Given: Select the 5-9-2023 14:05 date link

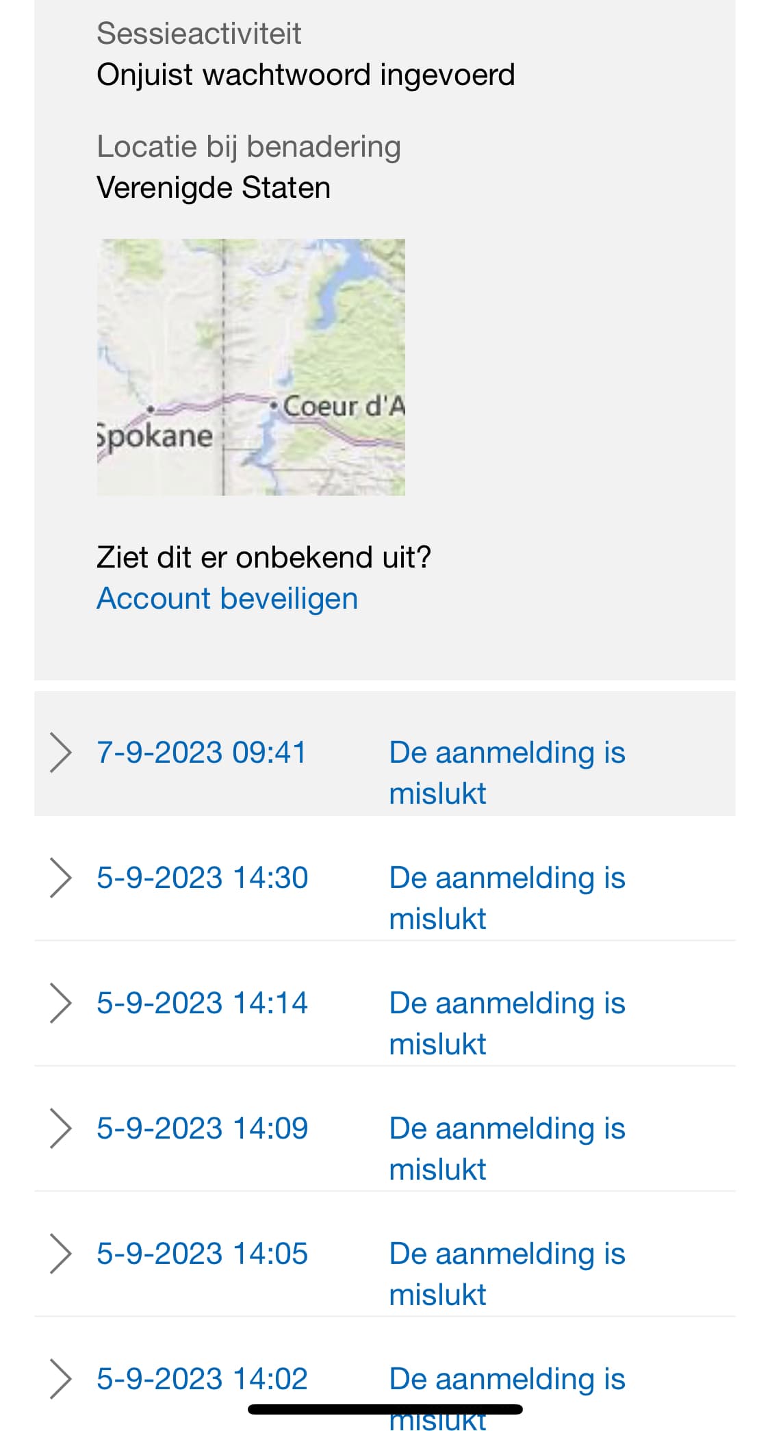Looking at the screenshot, I should point(203,1254).
